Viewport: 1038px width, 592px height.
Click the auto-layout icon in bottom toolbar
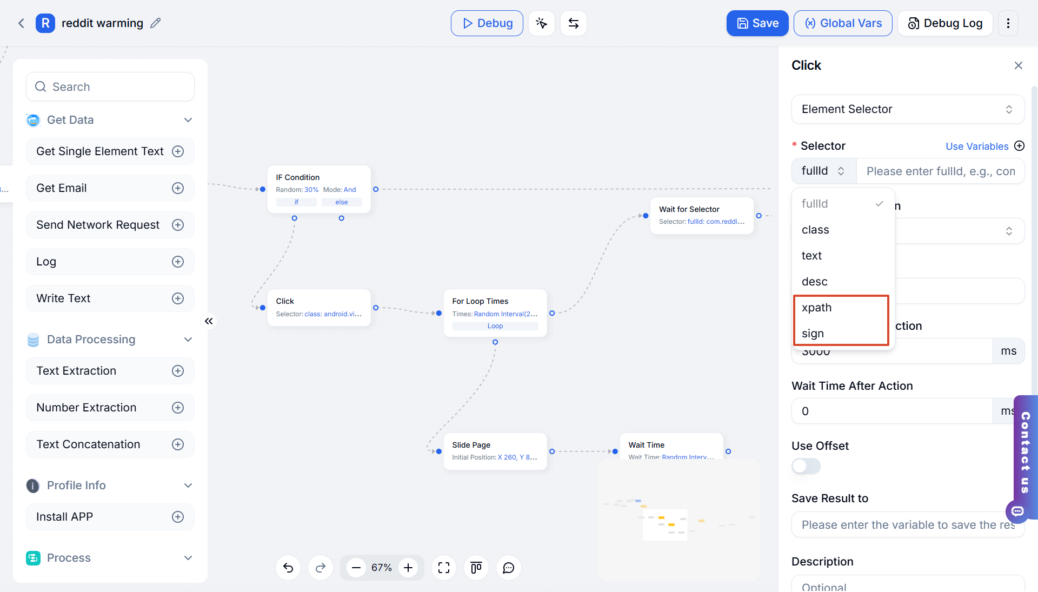point(476,568)
